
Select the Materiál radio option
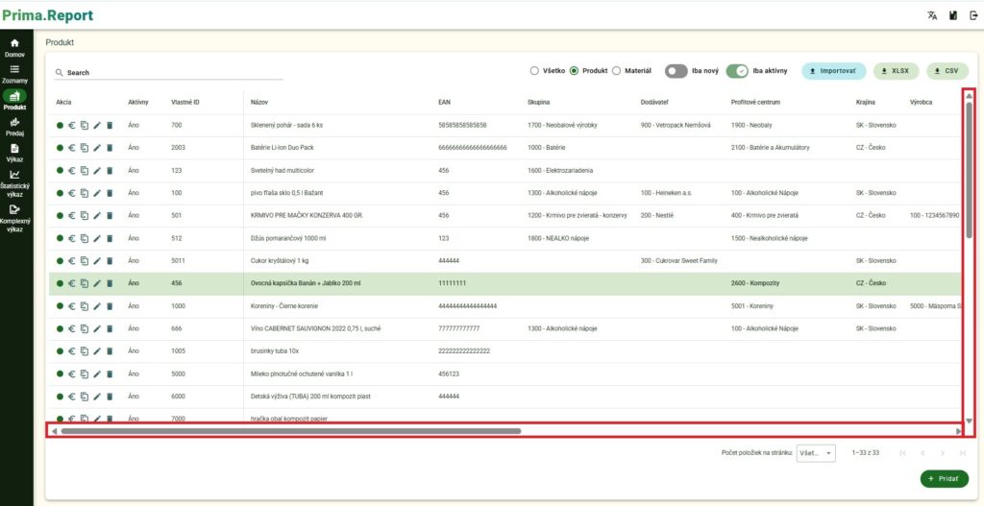click(x=617, y=71)
